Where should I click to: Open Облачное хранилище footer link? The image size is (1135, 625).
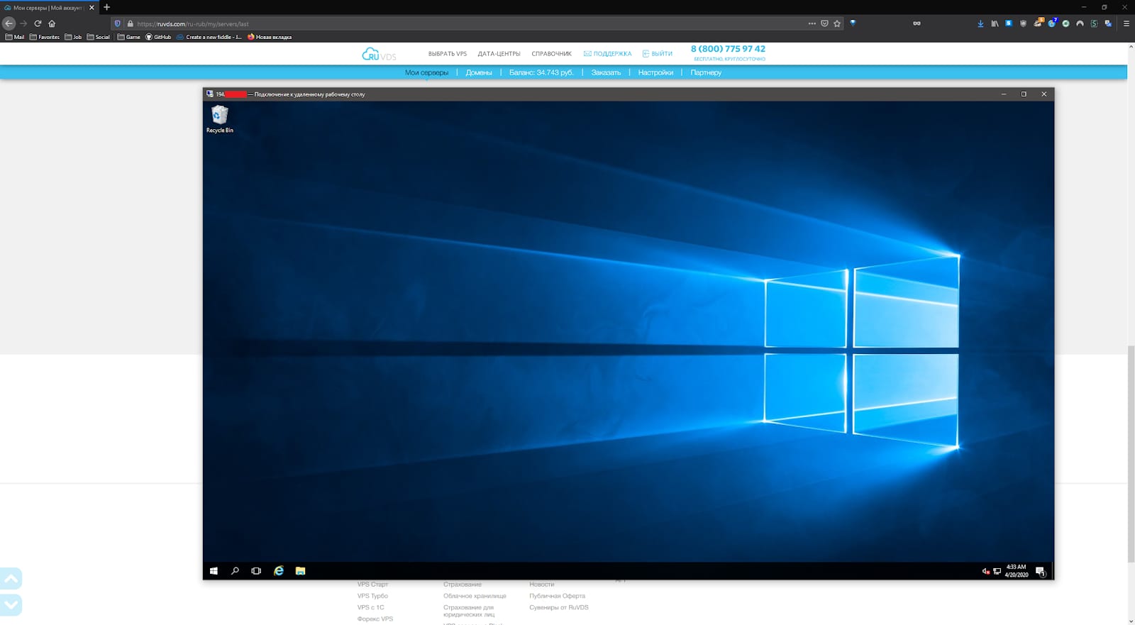pyautogui.click(x=475, y=596)
